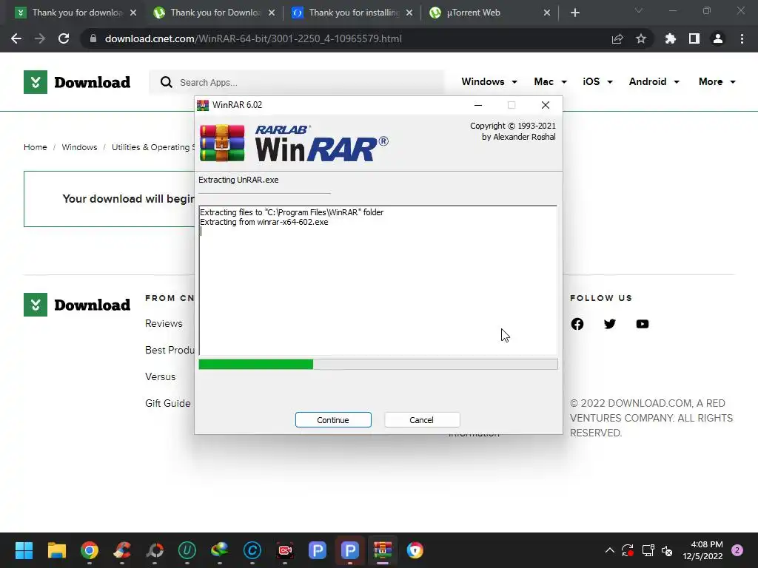
Task: Open Google Chrome from the taskbar
Action: tap(90, 550)
